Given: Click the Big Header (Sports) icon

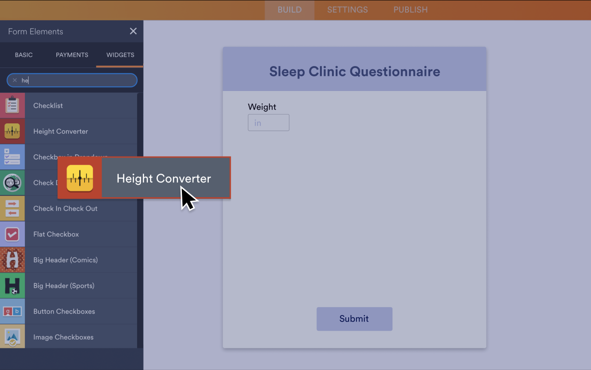Looking at the screenshot, I should 12,285.
